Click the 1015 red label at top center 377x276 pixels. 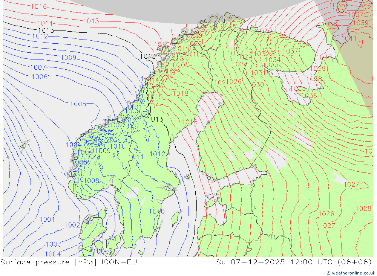[91, 21]
